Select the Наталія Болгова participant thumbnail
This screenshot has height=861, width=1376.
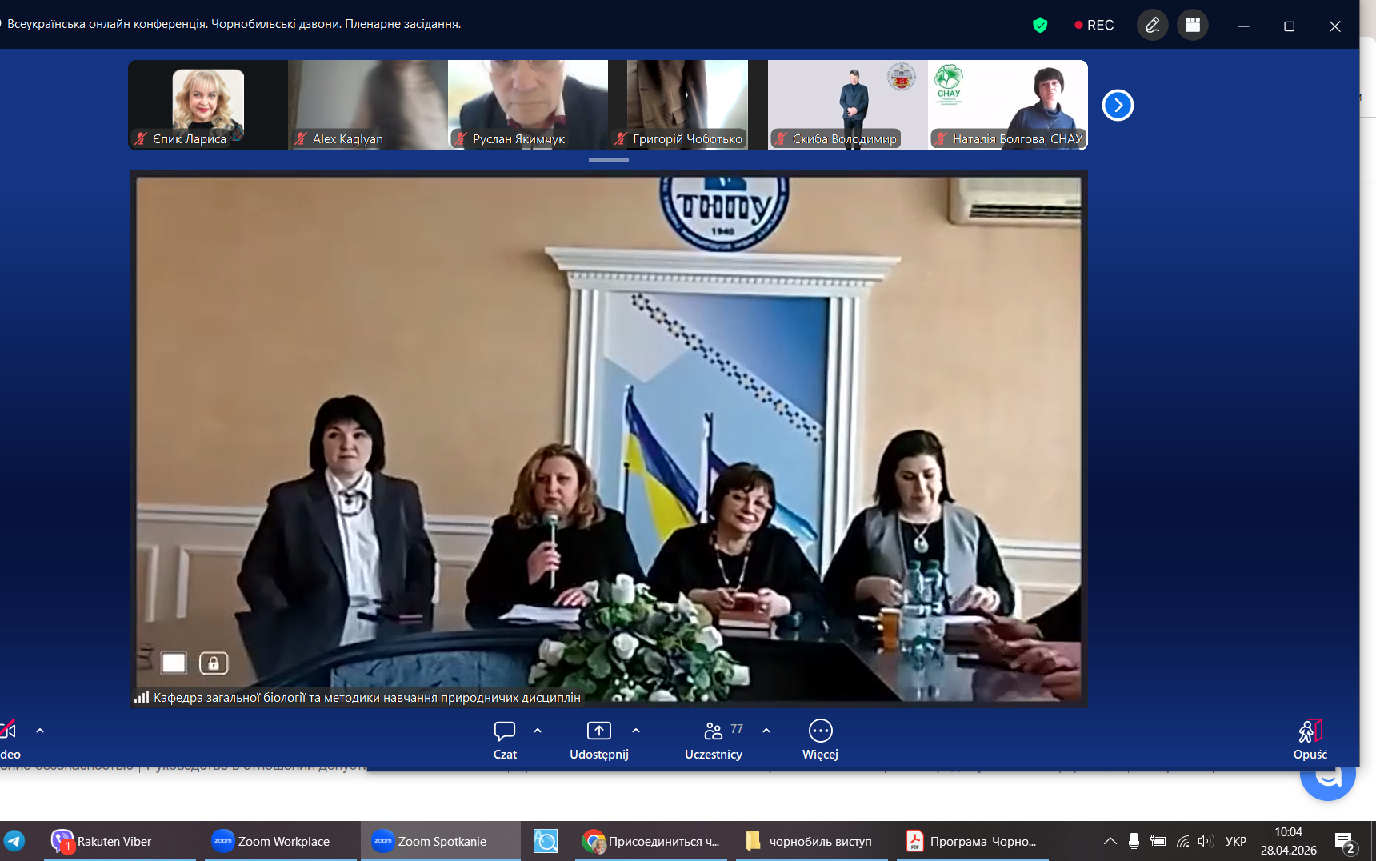(1008, 105)
